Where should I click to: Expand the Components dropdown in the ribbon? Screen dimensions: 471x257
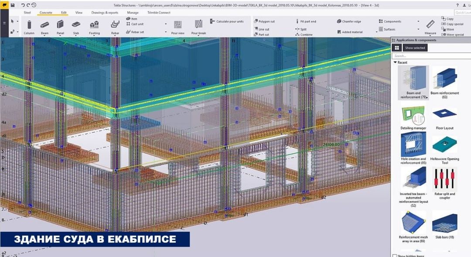pyautogui.click(x=418, y=21)
